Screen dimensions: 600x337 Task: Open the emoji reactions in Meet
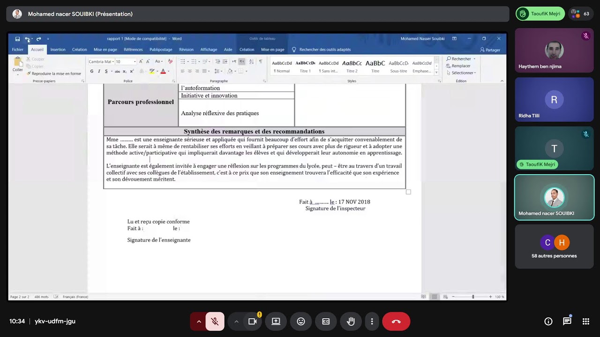(301, 322)
